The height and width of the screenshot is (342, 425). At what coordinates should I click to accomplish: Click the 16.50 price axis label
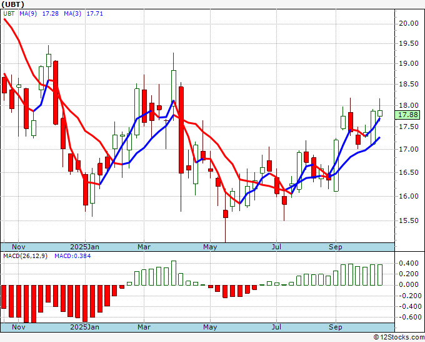tap(409, 172)
